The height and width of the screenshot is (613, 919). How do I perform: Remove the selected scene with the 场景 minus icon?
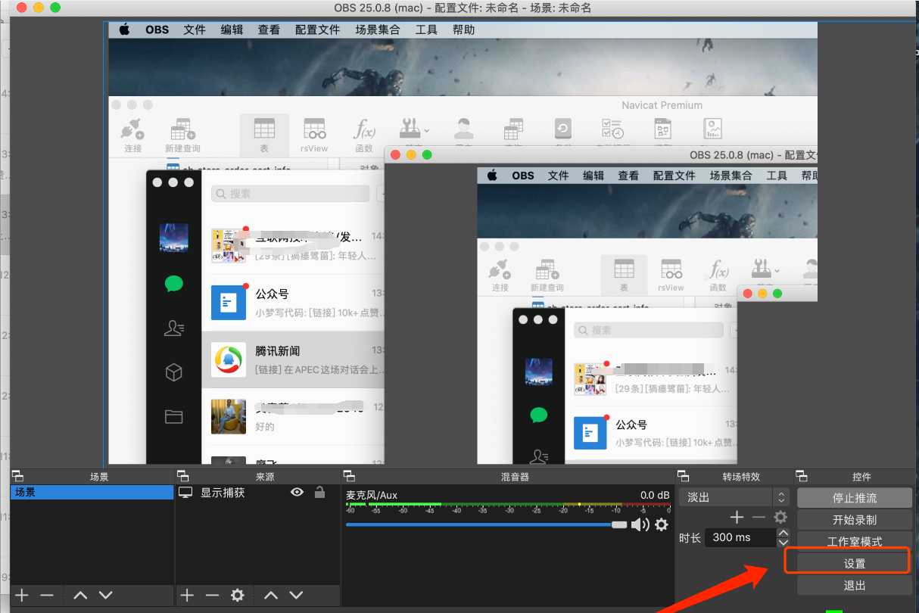(x=47, y=595)
